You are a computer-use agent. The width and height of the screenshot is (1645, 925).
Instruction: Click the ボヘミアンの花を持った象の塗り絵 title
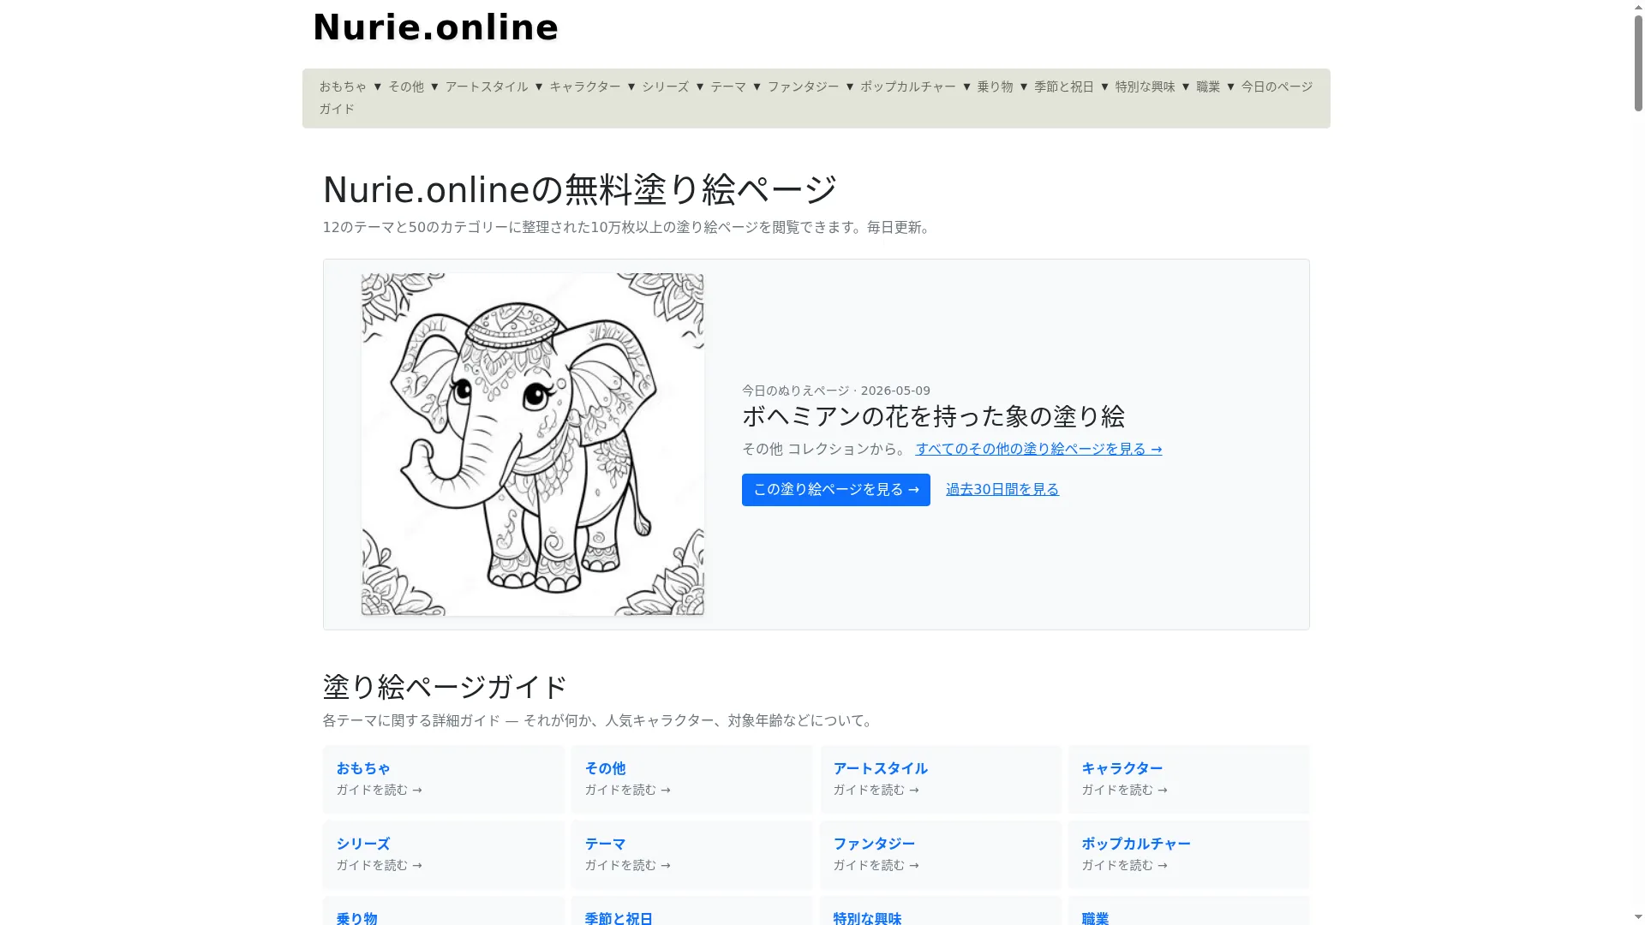pyautogui.click(x=933, y=416)
